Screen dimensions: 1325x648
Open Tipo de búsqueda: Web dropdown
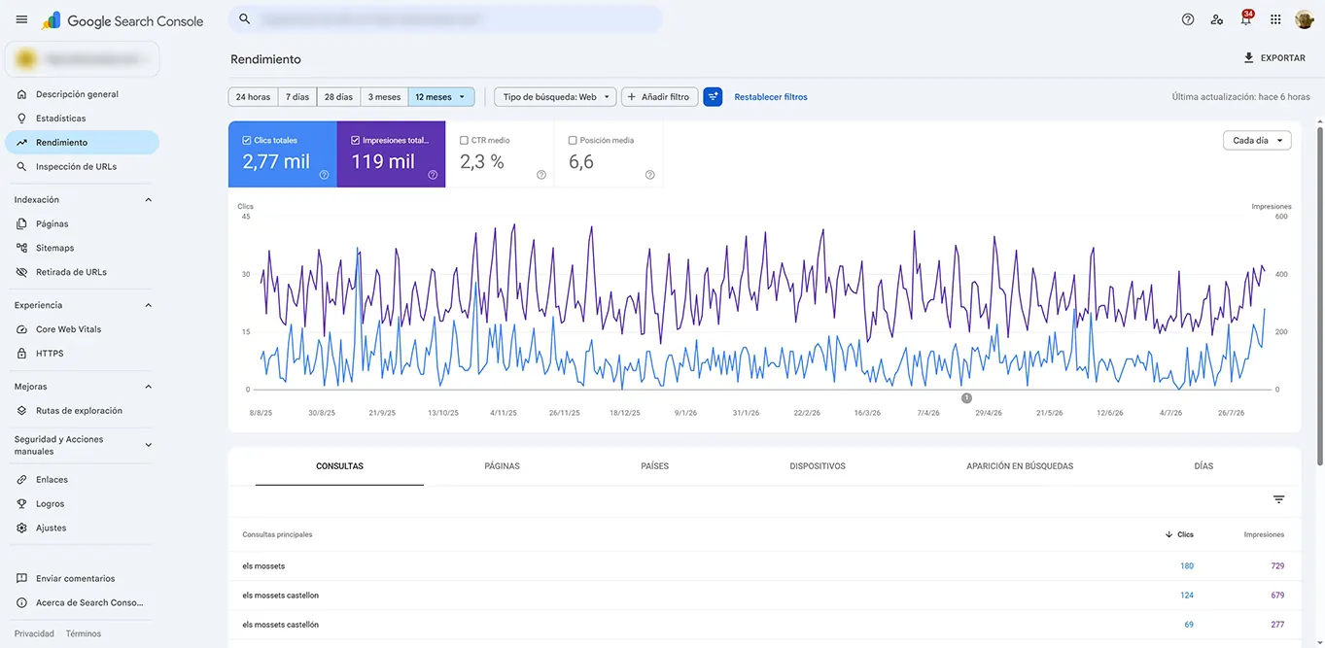point(555,97)
